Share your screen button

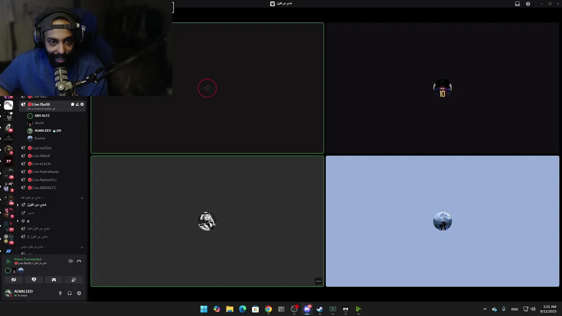(x=34, y=280)
